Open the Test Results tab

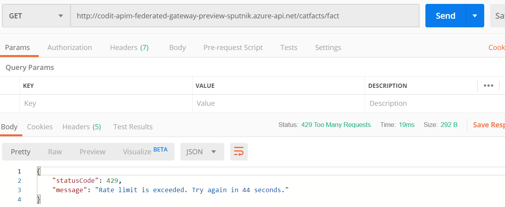[133, 127]
